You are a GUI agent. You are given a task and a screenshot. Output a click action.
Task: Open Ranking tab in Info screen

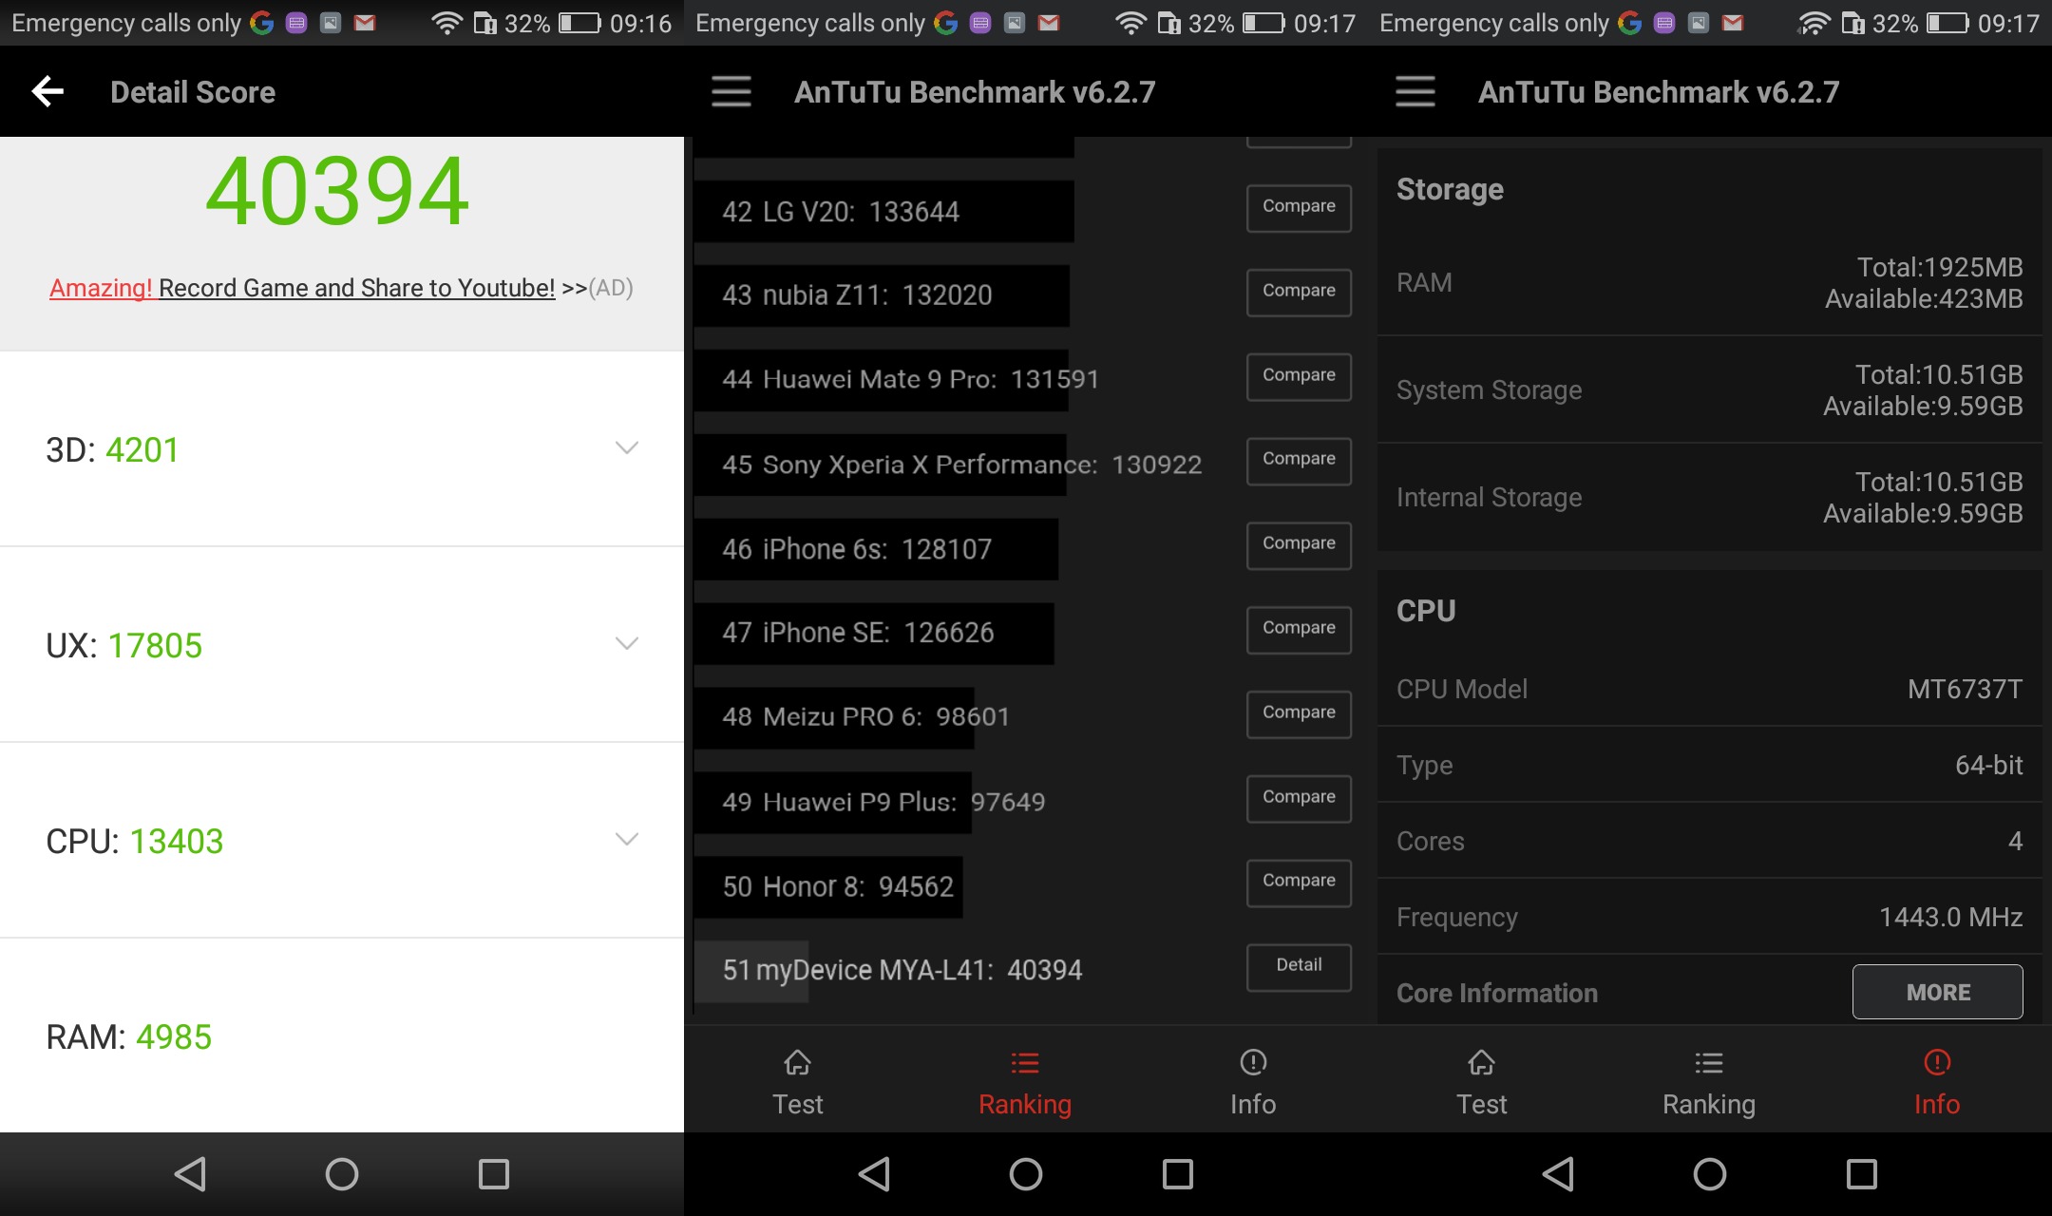(x=1709, y=1083)
